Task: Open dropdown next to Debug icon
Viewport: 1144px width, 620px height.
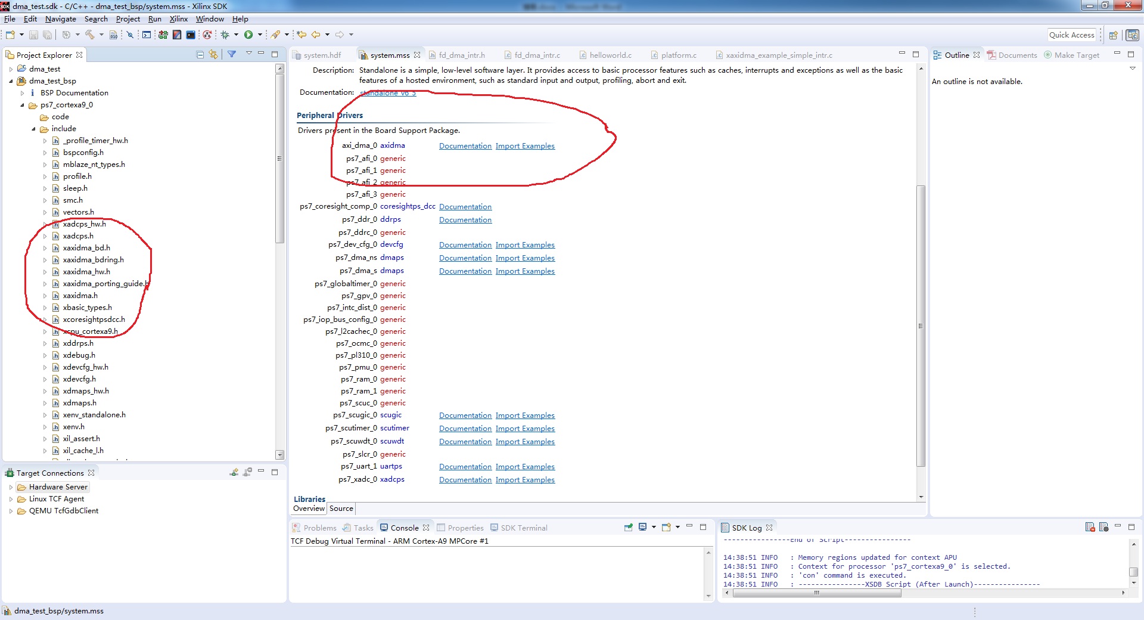Action: (236, 35)
